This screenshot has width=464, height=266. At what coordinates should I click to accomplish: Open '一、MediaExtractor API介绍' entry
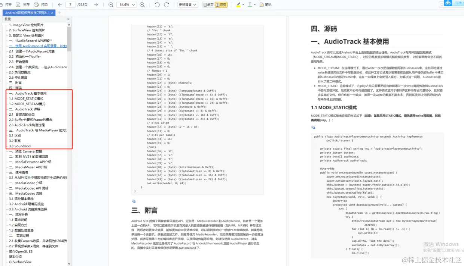click(x=30, y=162)
